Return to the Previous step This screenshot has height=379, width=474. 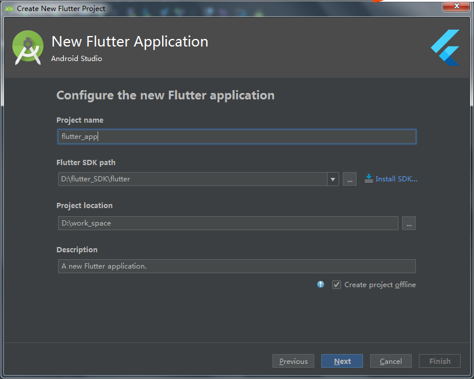pyautogui.click(x=293, y=361)
